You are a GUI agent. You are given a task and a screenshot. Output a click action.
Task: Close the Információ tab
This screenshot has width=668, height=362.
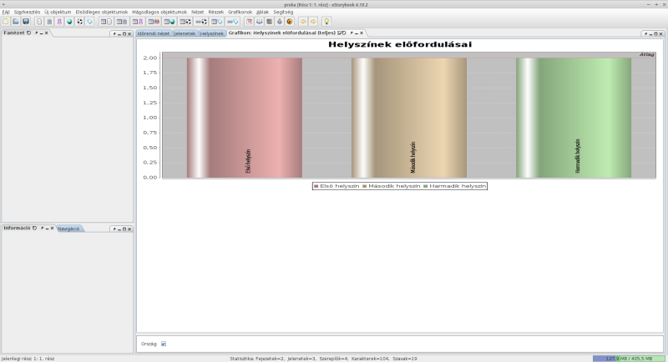pyautogui.click(x=52, y=228)
